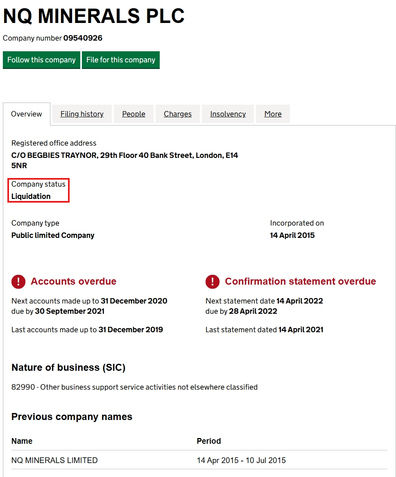Click the Company status label

[x=38, y=184]
